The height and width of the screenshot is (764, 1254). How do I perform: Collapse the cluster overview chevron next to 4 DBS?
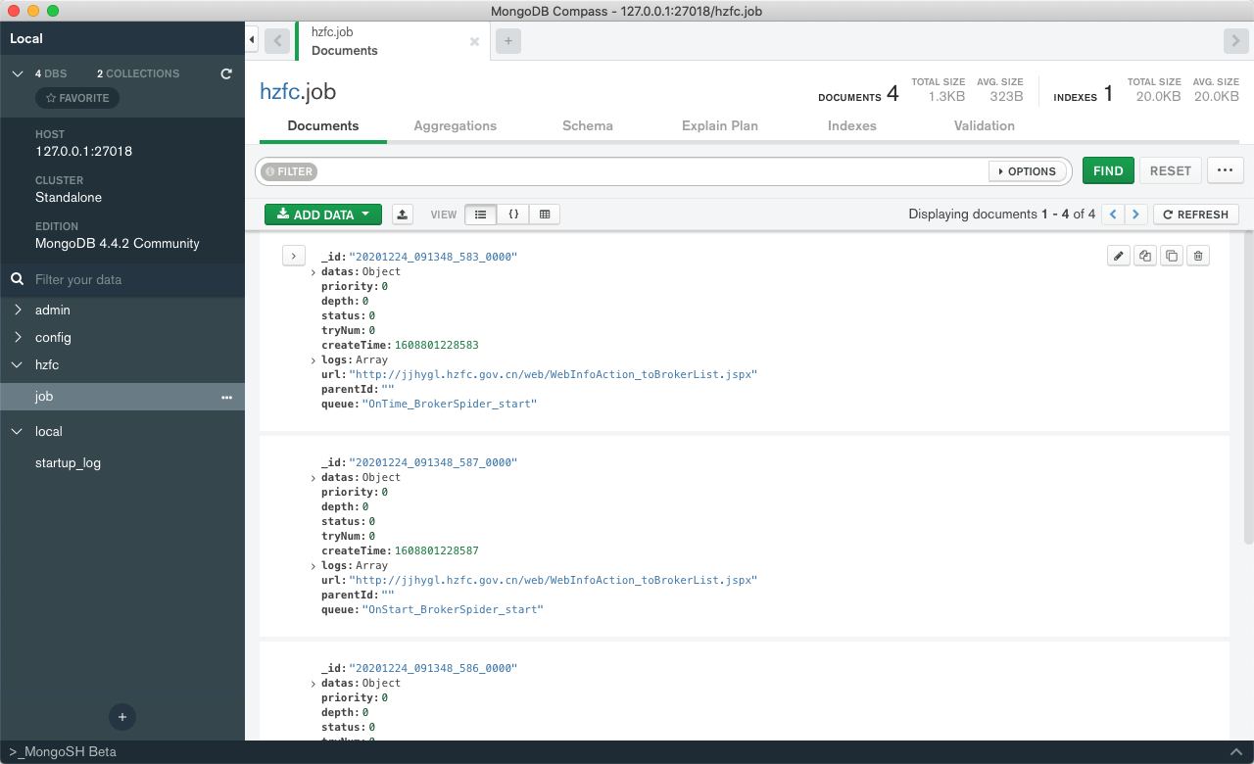17,73
